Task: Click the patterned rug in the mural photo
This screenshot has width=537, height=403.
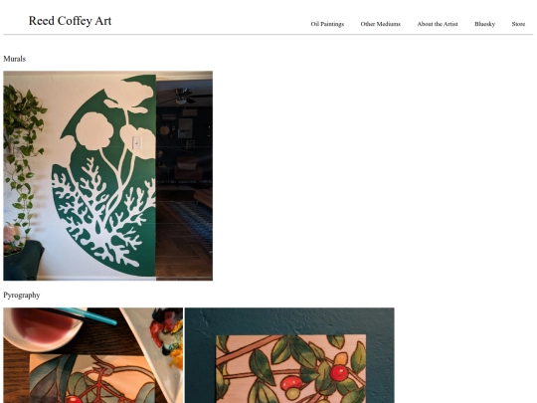Action: point(194,221)
